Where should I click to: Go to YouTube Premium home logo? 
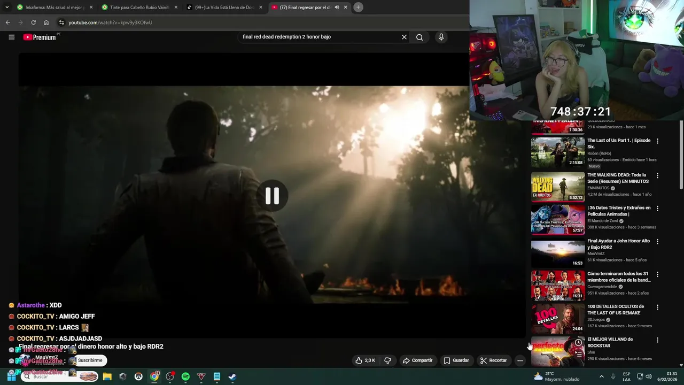(x=40, y=37)
